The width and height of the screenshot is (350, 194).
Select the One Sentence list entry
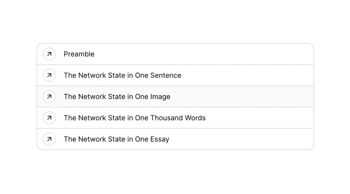click(x=175, y=75)
